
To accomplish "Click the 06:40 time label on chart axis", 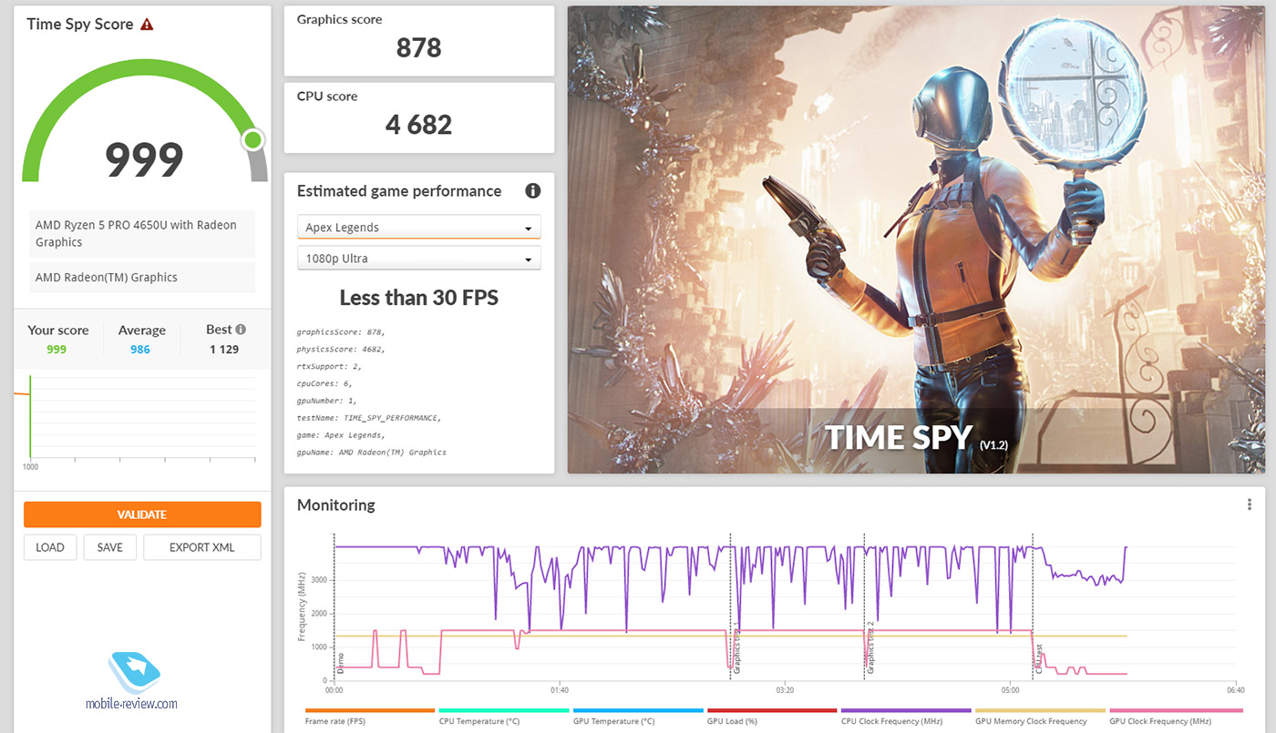I will (1234, 690).
